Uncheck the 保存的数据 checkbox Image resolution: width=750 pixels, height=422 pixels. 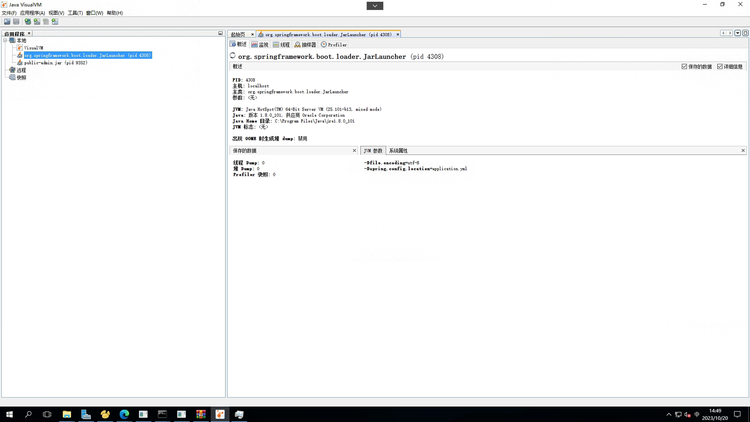click(684, 67)
